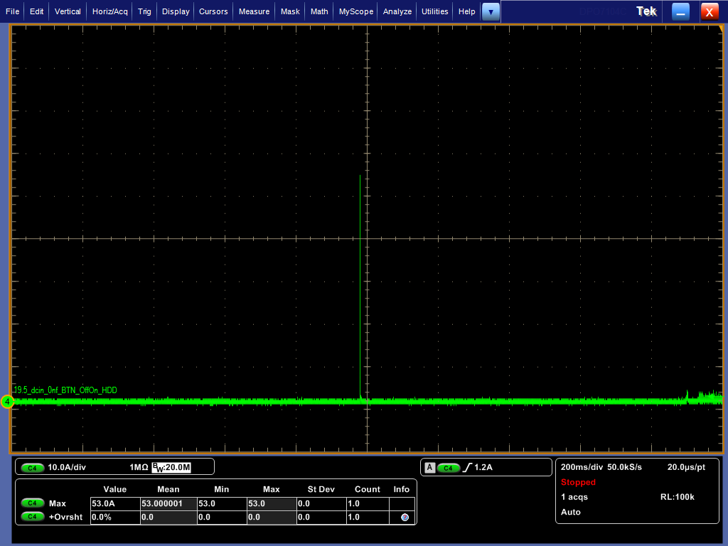Open the Measure menu
The width and height of the screenshot is (728, 546).
coord(254,11)
